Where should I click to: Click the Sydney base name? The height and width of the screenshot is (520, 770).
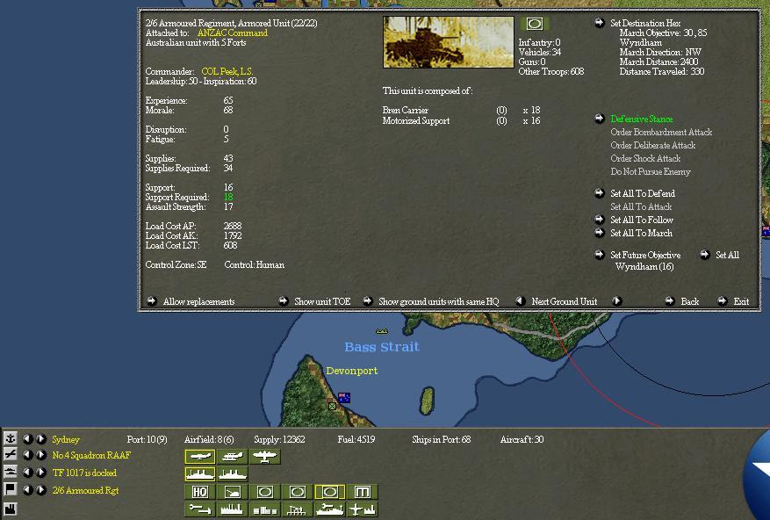pos(66,439)
